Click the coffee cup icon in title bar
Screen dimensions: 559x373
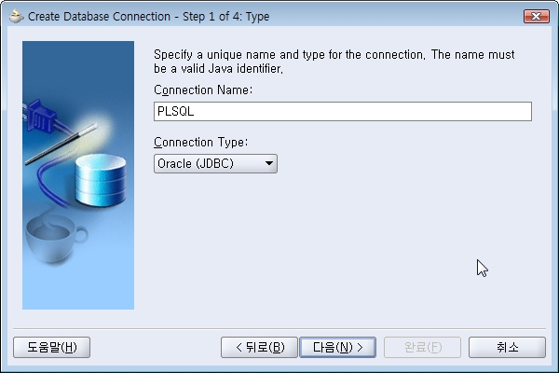pos(16,17)
